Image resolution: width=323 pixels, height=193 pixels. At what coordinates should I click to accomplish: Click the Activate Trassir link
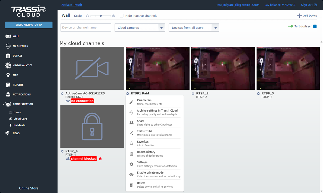click(72, 5)
